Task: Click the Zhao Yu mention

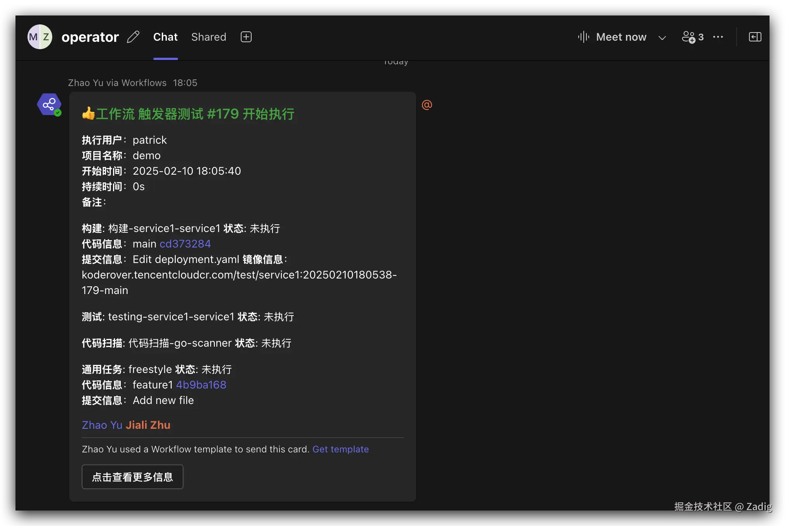Action: pyautogui.click(x=102, y=425)
